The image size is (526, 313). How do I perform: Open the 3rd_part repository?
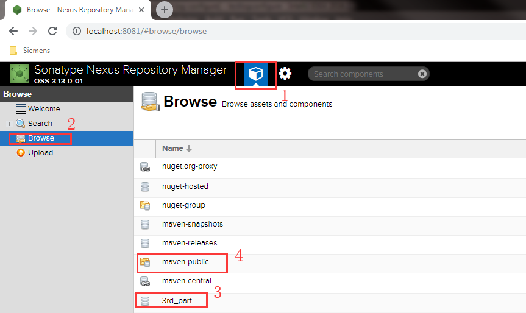click(x=177, y=301)
